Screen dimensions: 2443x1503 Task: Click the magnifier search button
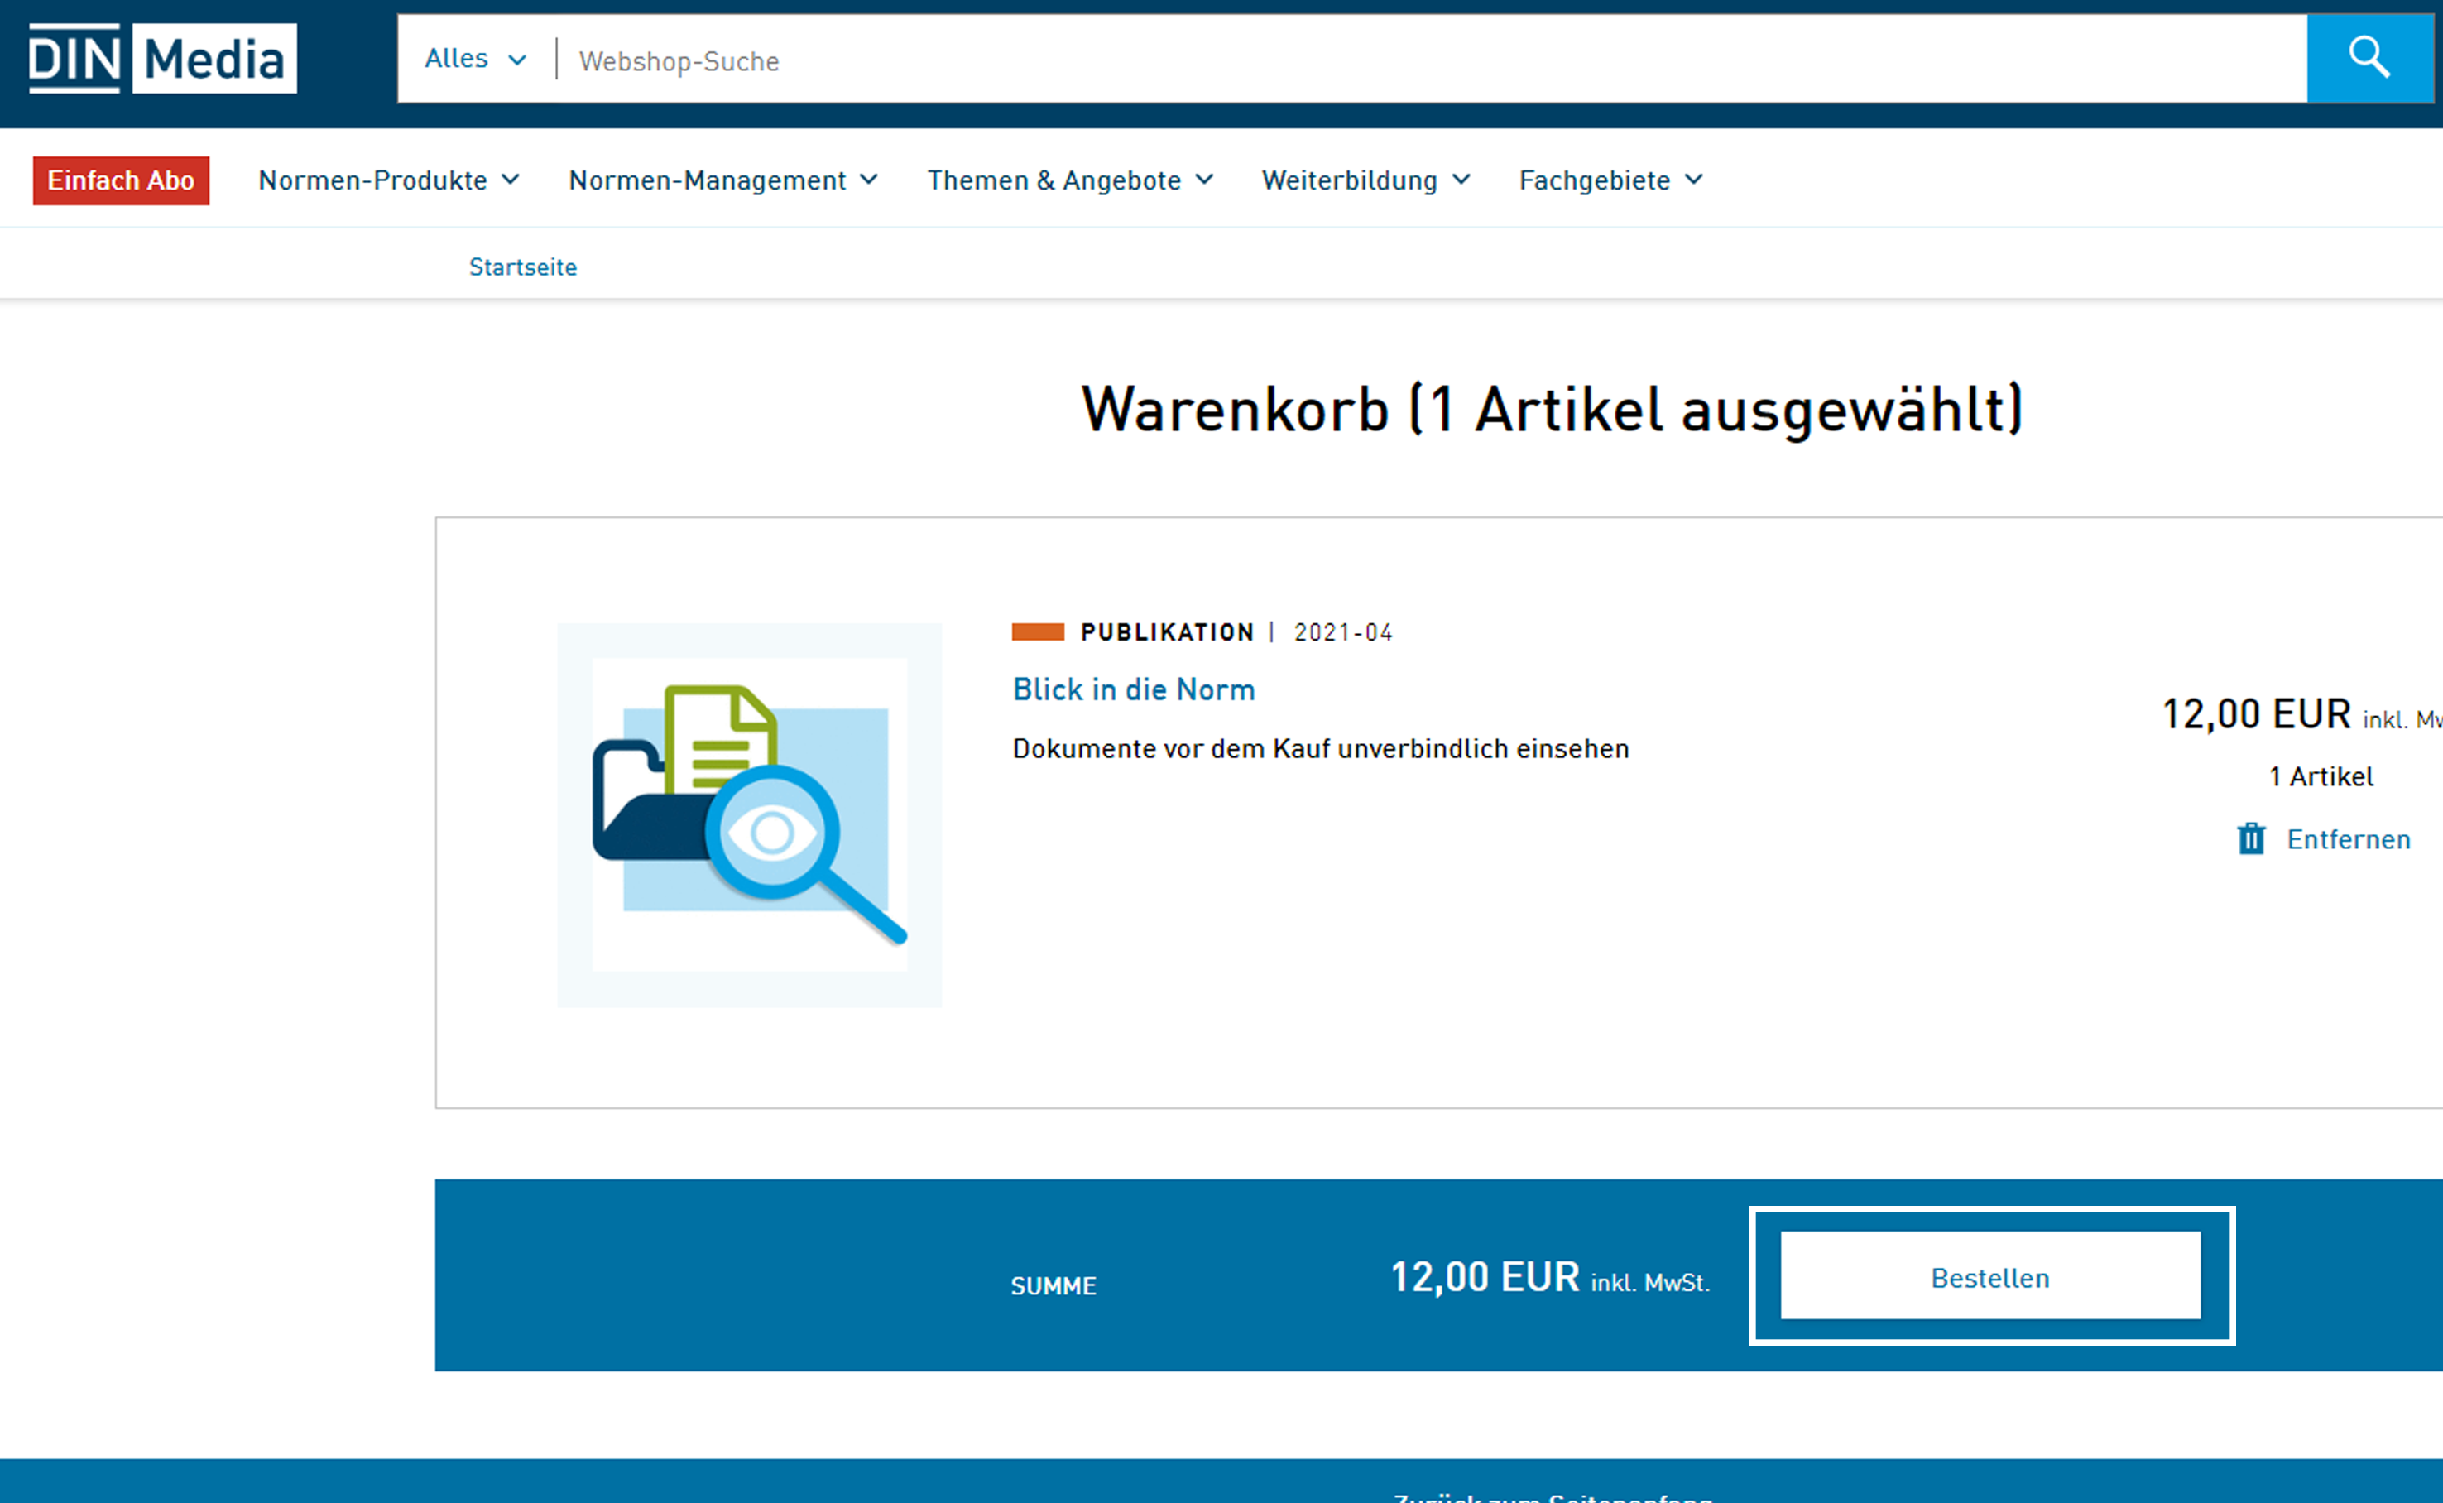point(2369,58)
